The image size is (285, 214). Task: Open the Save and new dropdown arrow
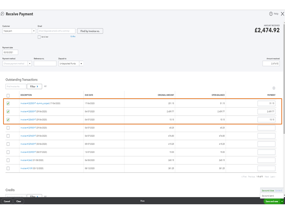point(282,201)
